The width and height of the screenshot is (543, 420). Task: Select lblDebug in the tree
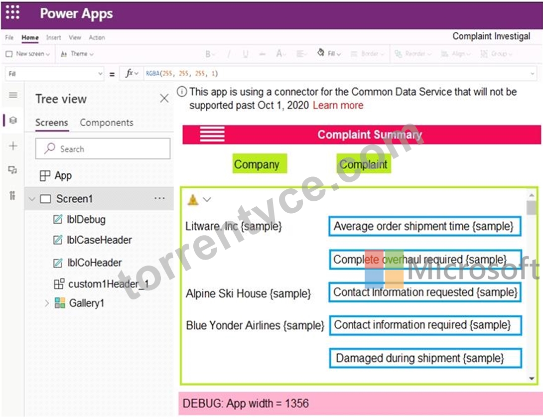pyautogui.click(x=79, y=220)
